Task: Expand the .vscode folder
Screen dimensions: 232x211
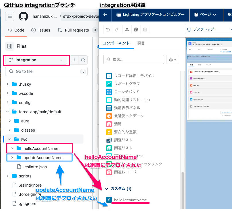Action: click(x=7, y=93)
